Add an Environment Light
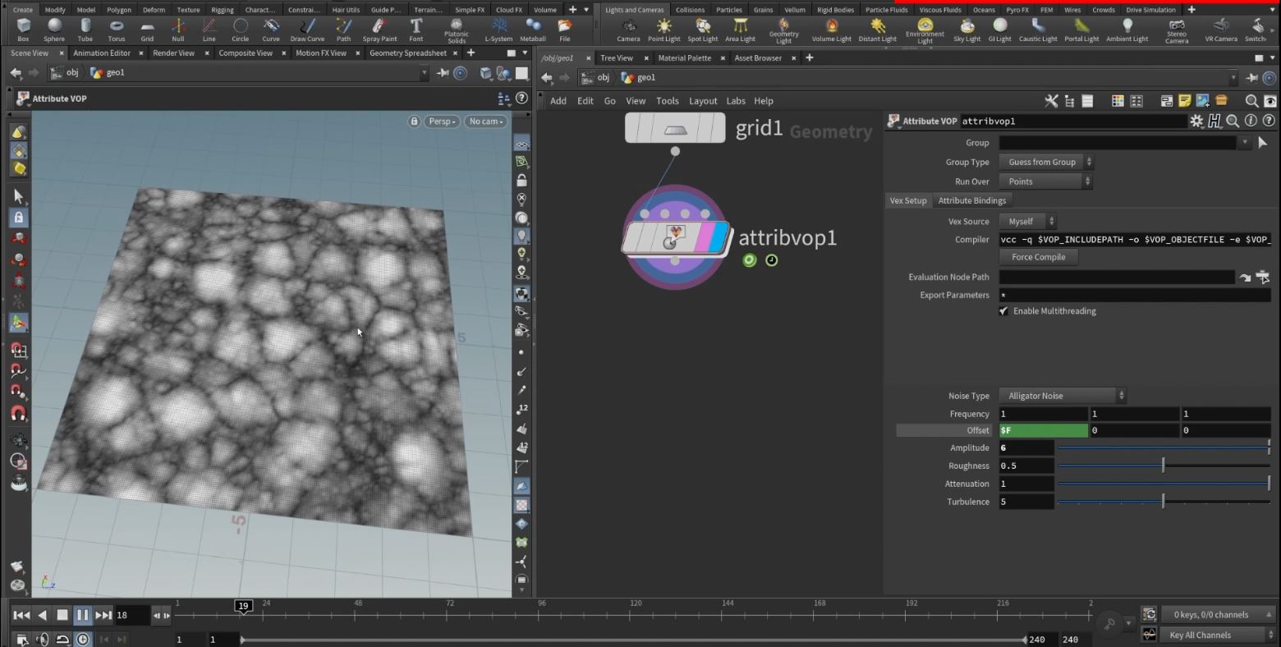The image size is (1281, 647). (x=925, y=32)
